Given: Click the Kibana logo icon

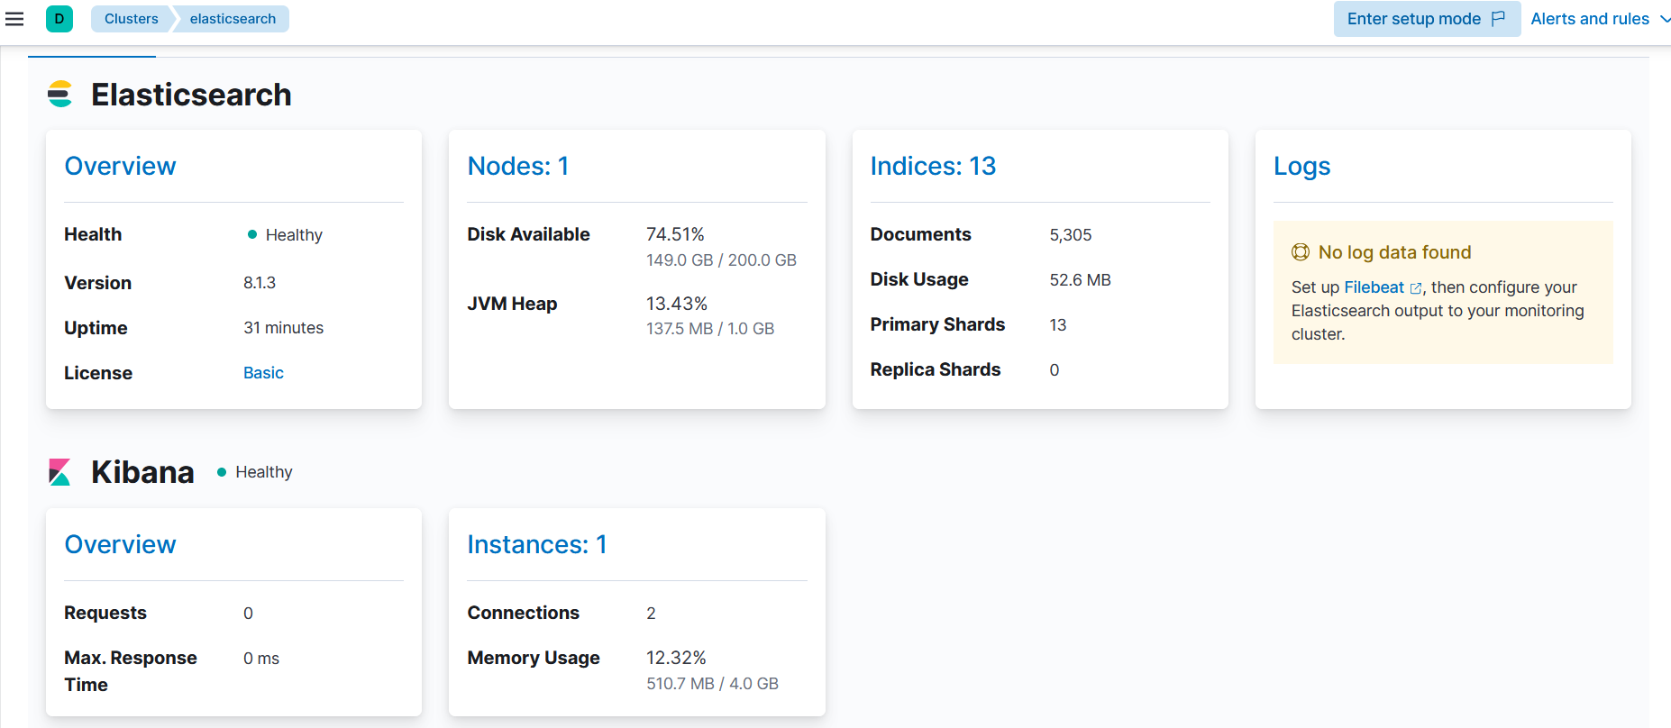Looking at the screenshot, I should pos(59,472).
